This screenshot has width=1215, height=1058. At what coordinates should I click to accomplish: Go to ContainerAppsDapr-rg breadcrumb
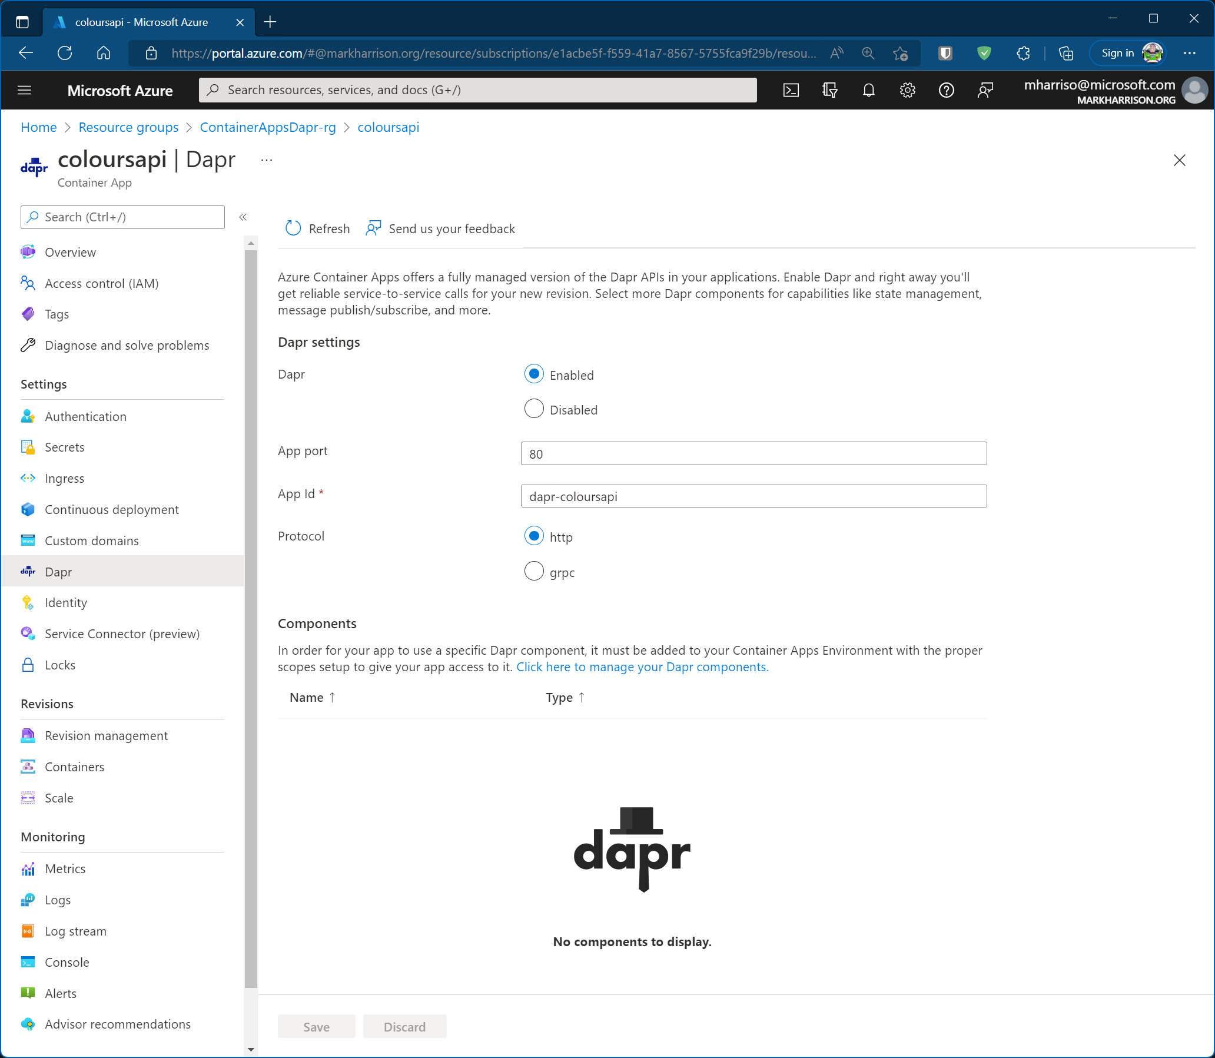(x=267, y=128)
